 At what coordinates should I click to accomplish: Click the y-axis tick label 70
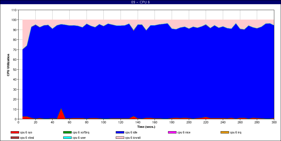pyautogui.click(x=15, y=50)
